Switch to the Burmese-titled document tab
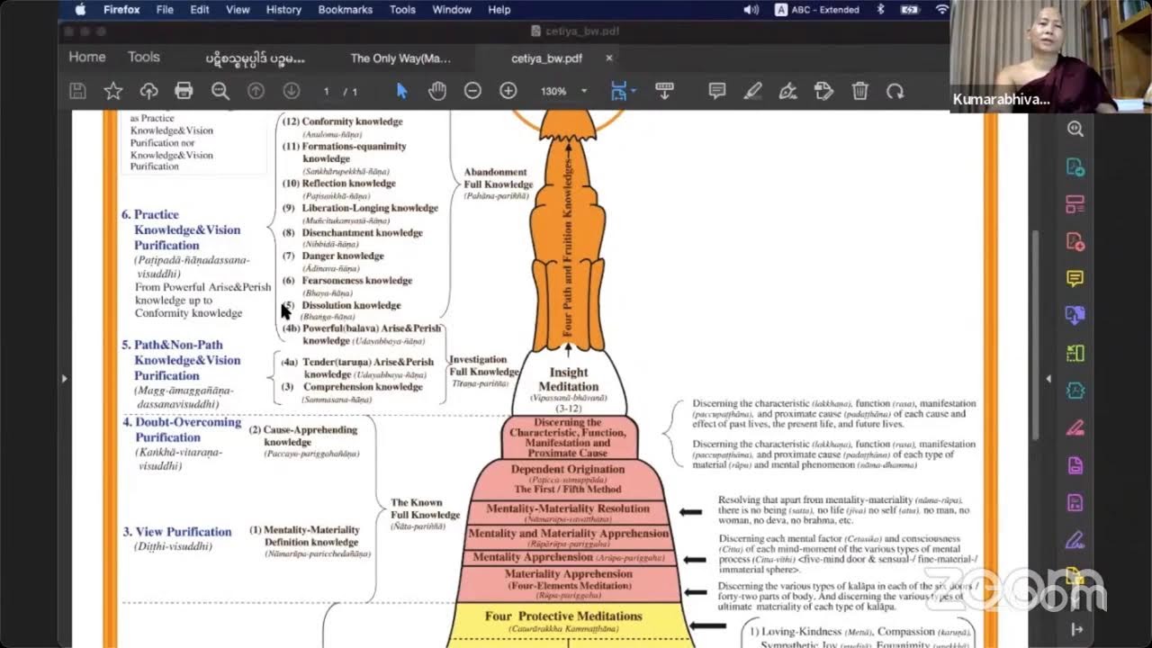 pyautogui.click(x=255, y=58)
